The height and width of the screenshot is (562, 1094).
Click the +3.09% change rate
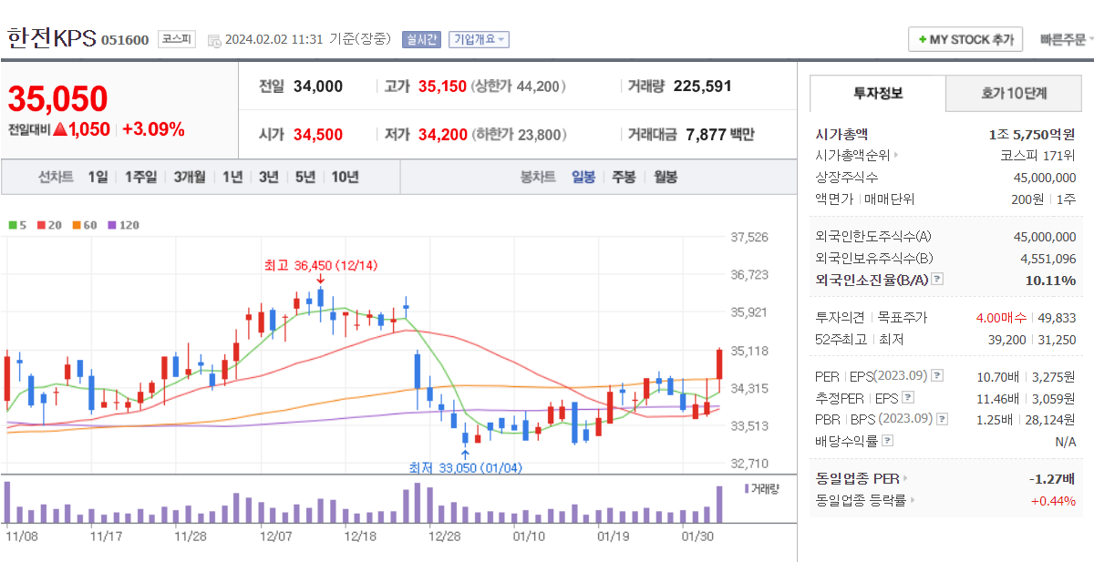[153, 128]
